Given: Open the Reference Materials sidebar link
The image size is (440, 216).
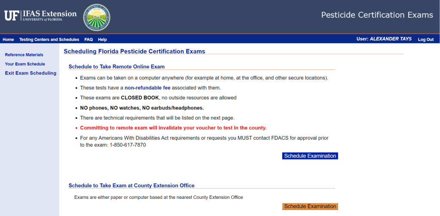Looking at the screenshot, I should (x=24, y=55).
